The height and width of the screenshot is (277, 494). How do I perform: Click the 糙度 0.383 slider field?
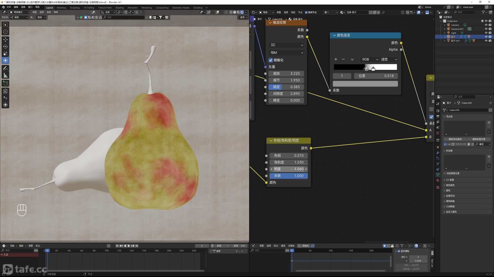click(286, 87)
